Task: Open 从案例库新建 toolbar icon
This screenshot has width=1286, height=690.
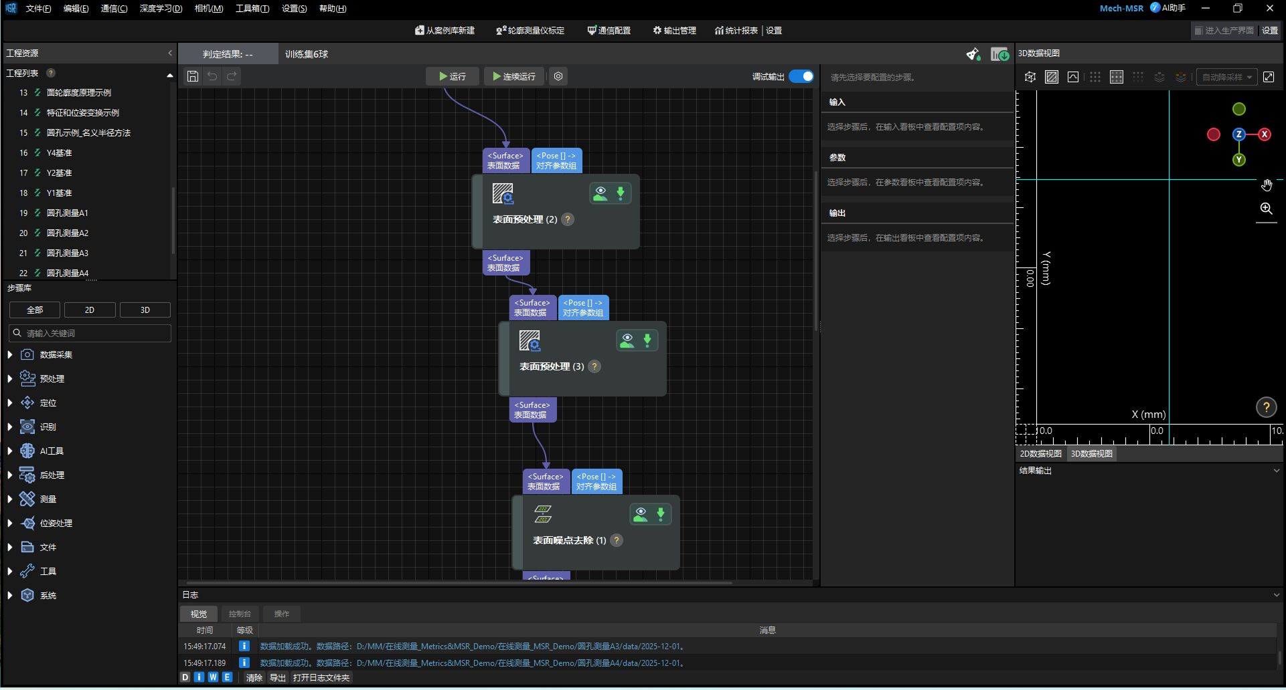Action: (444, 30)
